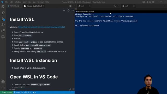Open the Explorer view in activity bar
Image resolution: width=167 pixels, height=94 pixels.
coord(3,7)
